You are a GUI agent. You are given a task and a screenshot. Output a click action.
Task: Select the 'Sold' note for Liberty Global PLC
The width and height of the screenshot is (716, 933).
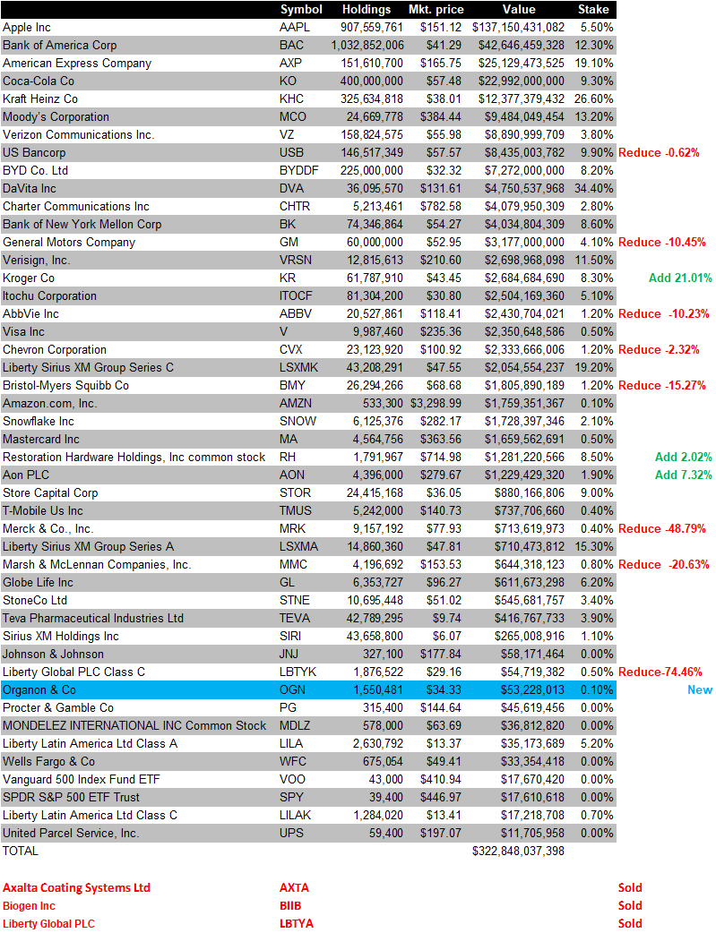click(x=630, y=923)
